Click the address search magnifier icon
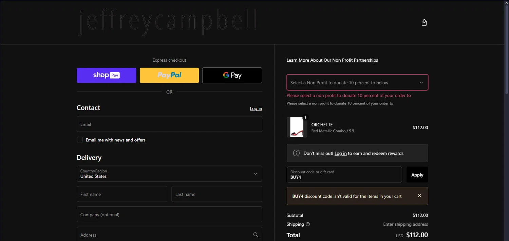509x241 pixels. coord(256,235)
